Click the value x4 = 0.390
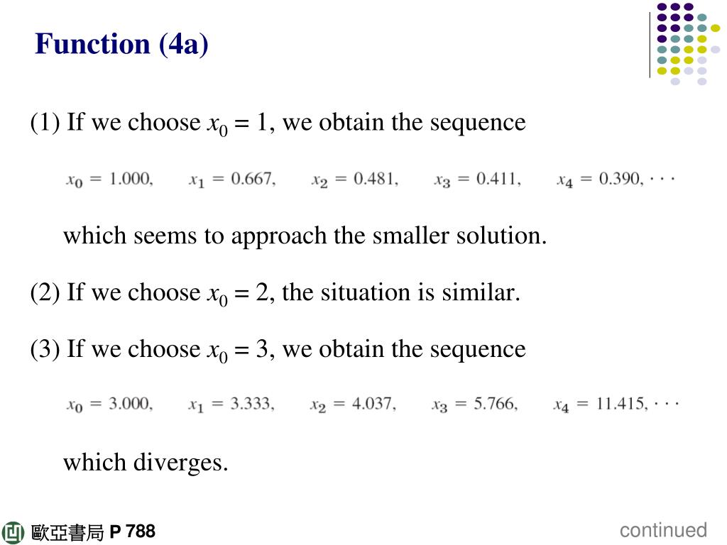 [600, 180]
